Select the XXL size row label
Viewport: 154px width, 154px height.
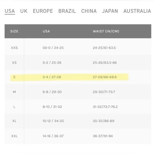[x=14, y=136]
